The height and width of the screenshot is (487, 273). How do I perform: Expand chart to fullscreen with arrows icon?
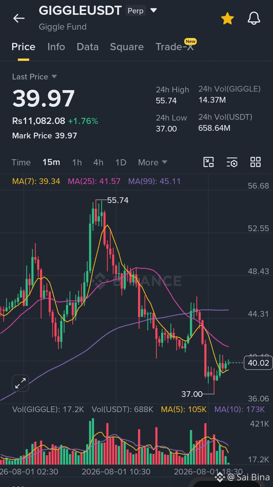(20, 383)
